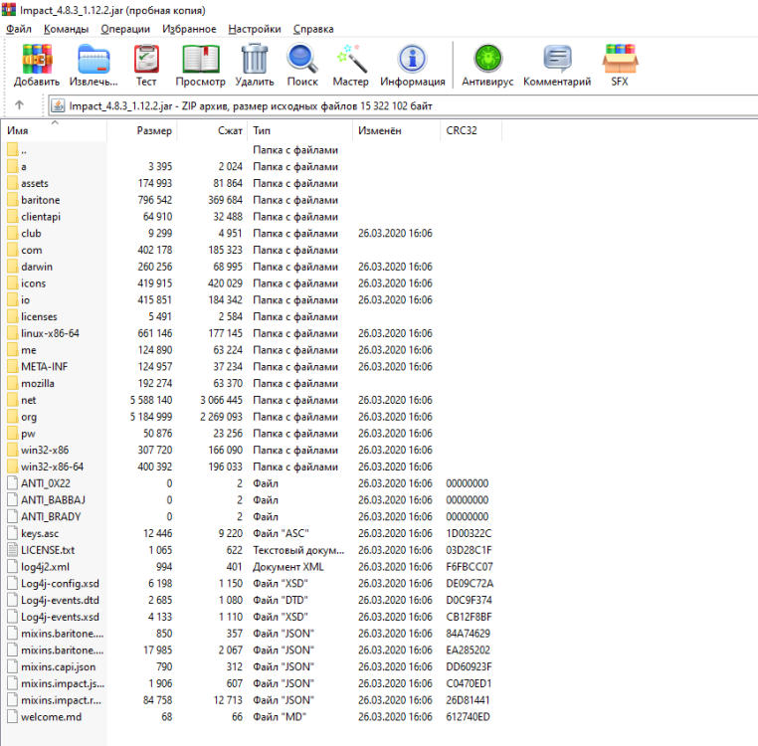Add a Комментарий via toolbar icon
758x746 pixels.
[x=557, y=58]
